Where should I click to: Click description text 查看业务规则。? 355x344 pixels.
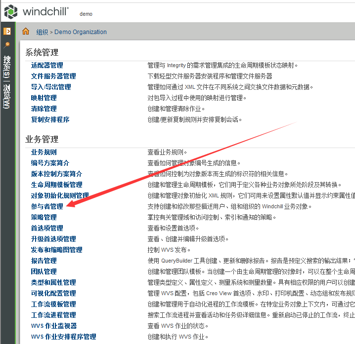click(167, 152)
